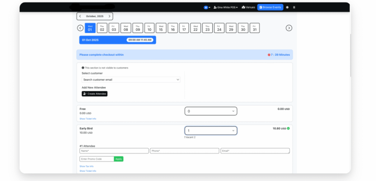Open the Gina White POS user dropdown
The width and height of the screenshot is (376, 181).
pos(225,7)
